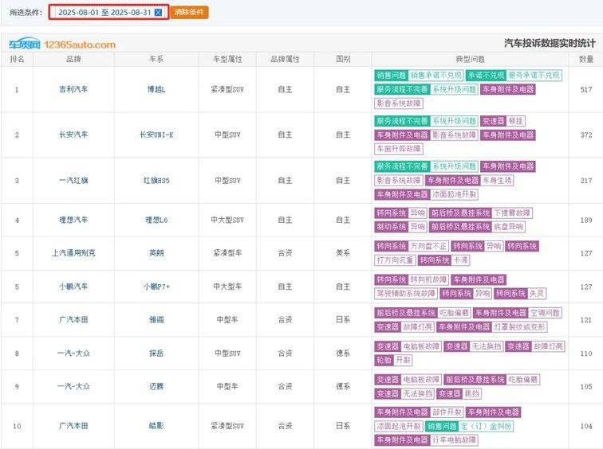Open the 小鹏P7+ series link
The width and height of the screenshot is (603, 449).
156,287
